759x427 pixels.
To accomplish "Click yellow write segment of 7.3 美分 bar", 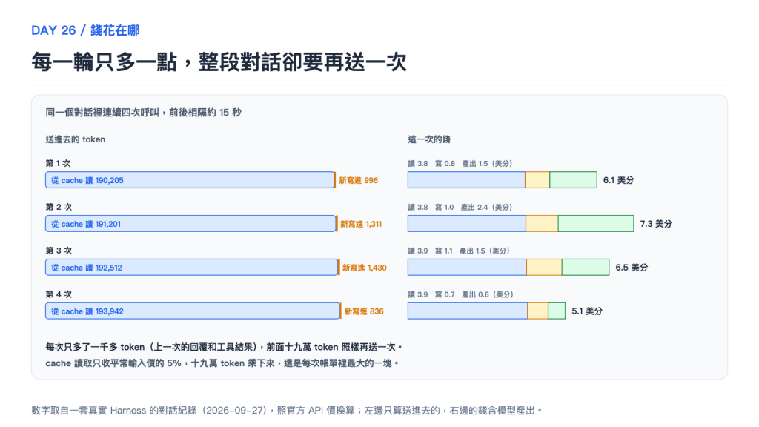I will coord(542,224).
